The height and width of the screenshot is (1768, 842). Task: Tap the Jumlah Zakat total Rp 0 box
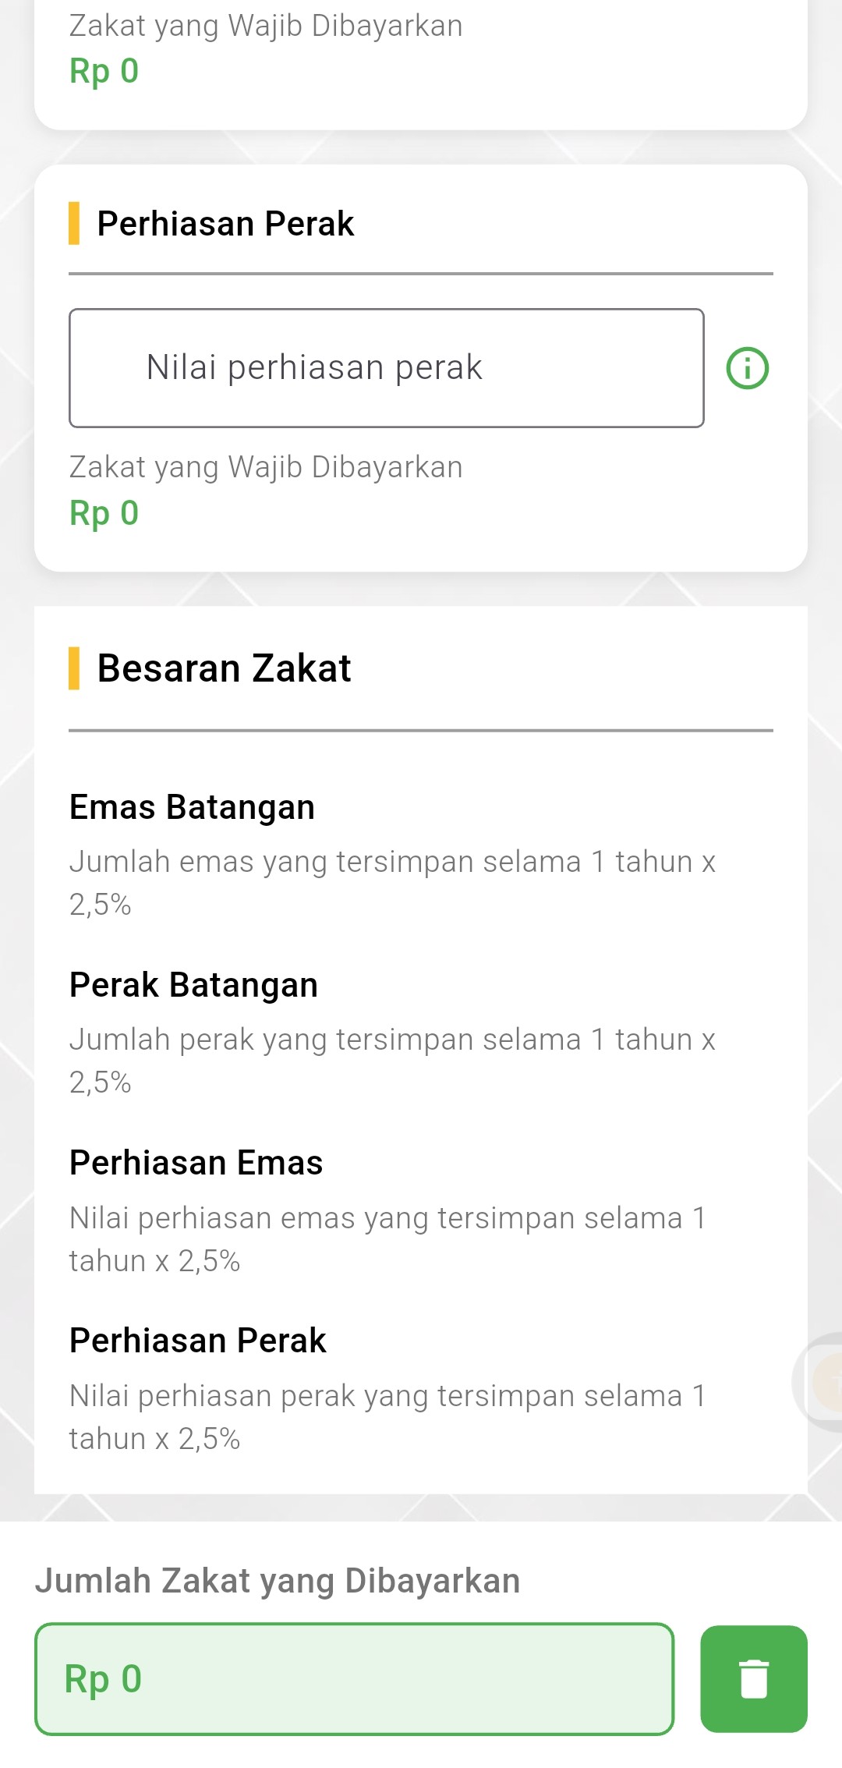pyautogui.click(x=354, y=1678)
